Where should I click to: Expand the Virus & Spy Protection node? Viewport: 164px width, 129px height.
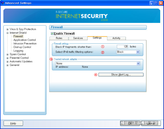point(7,29)
